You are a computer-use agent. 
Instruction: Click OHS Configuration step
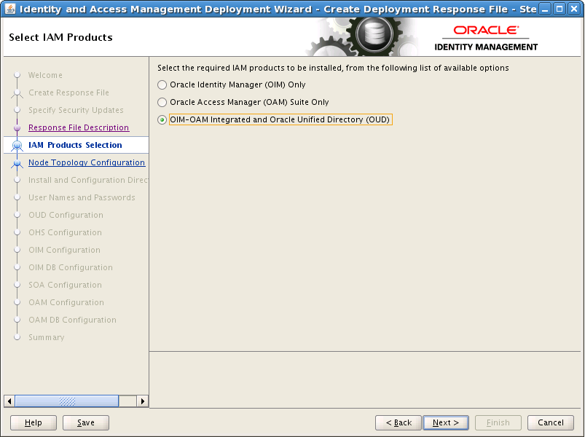coord(66,232)
